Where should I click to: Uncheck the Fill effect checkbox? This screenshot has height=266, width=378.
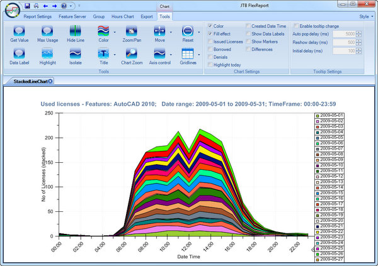[210, 34]
